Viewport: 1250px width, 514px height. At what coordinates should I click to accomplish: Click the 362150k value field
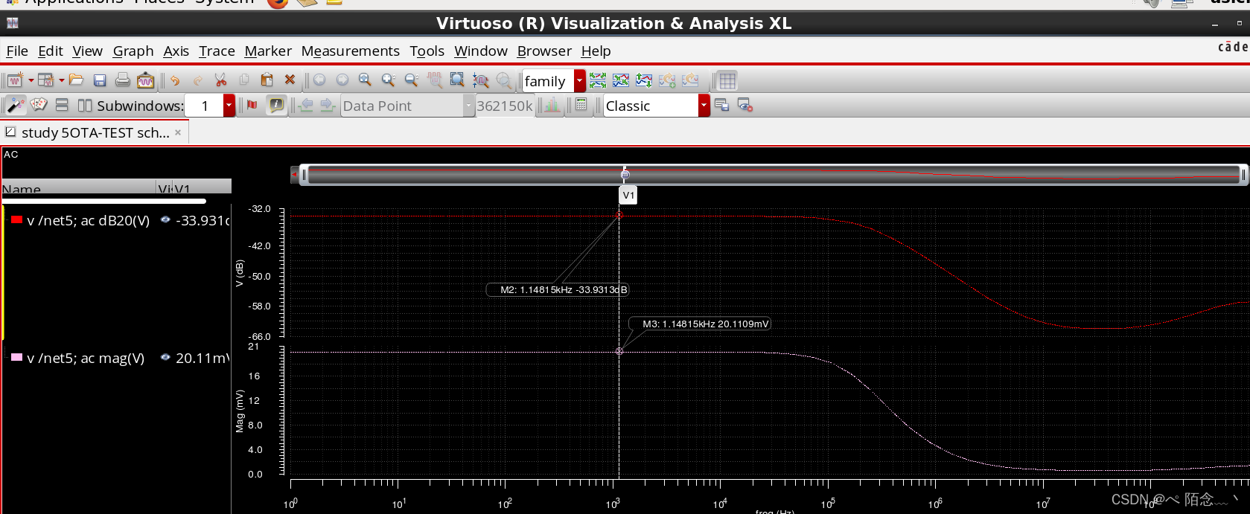[x=505, y=106]
